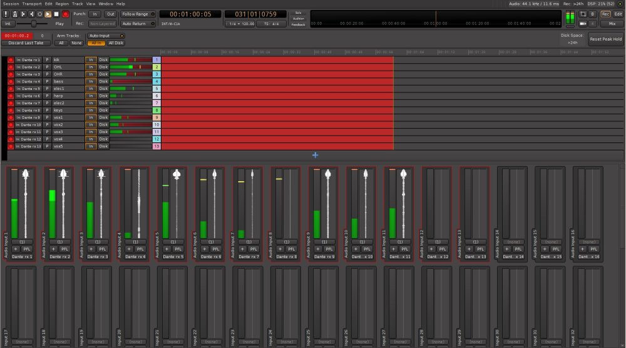Click the go to session start icon
The image size is (626, 348).
pos(23,14)
